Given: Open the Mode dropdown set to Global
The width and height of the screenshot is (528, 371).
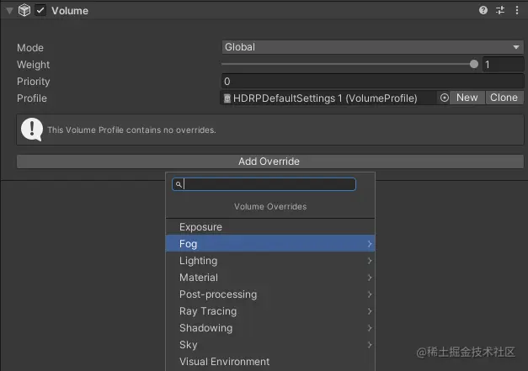Looking at the screenshot, I should pos(372,47).
